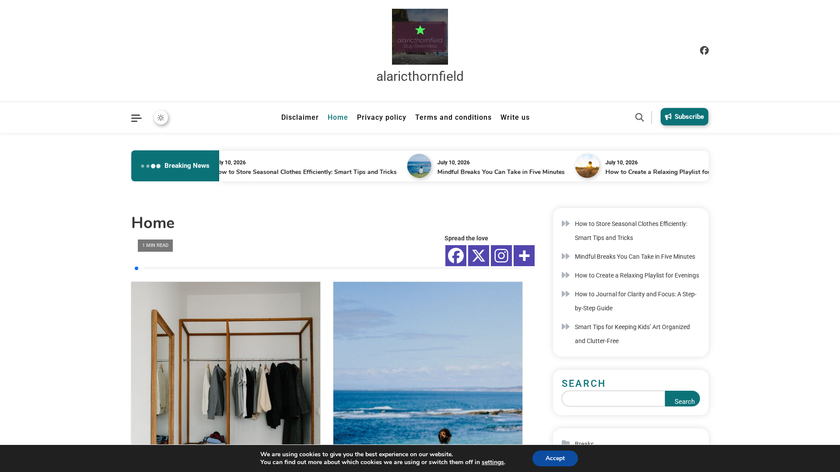
Task: Click the alaricthornfield logo image
Action: coord(420,37)
